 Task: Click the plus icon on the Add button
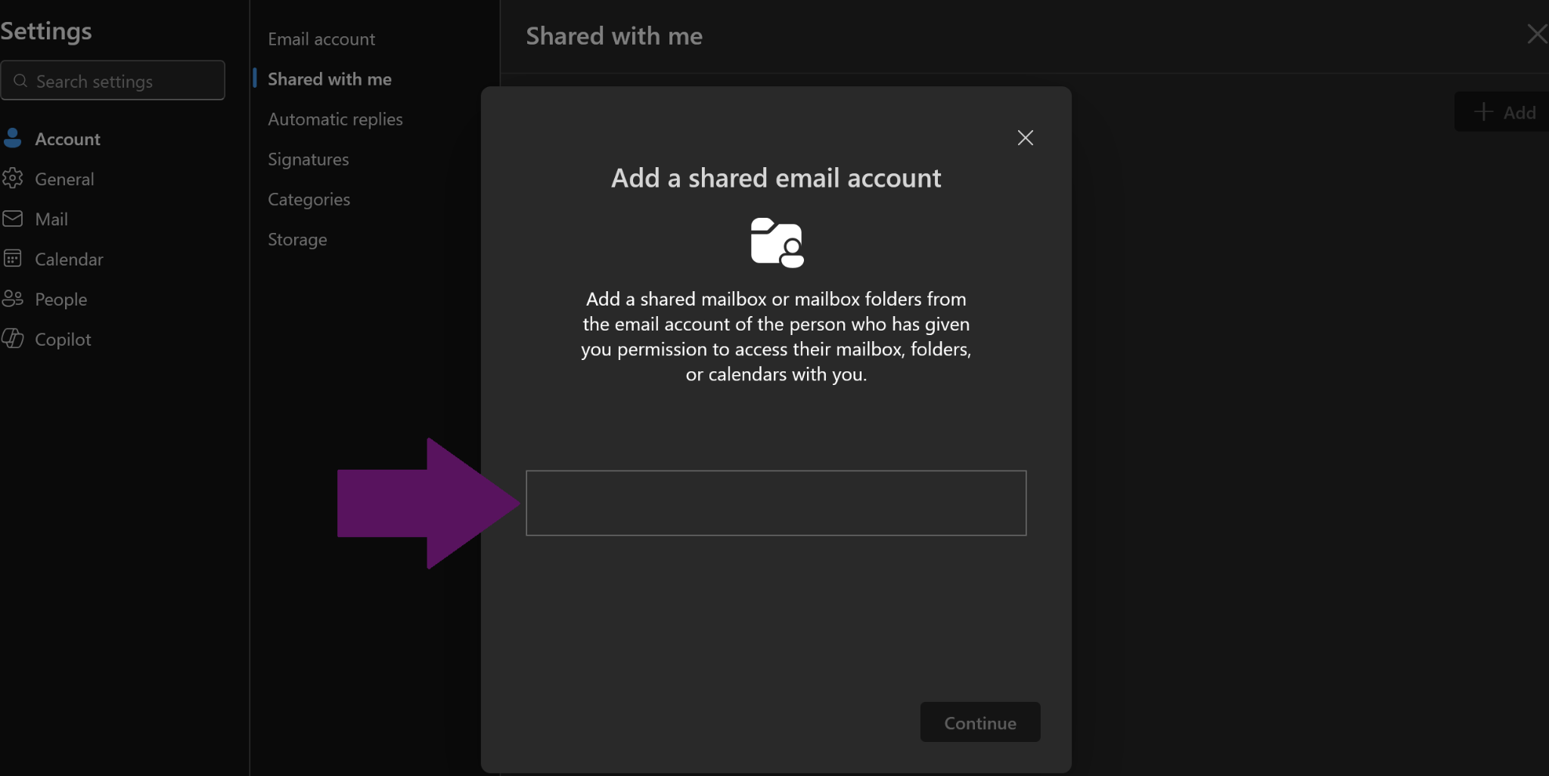[1483, 112]
